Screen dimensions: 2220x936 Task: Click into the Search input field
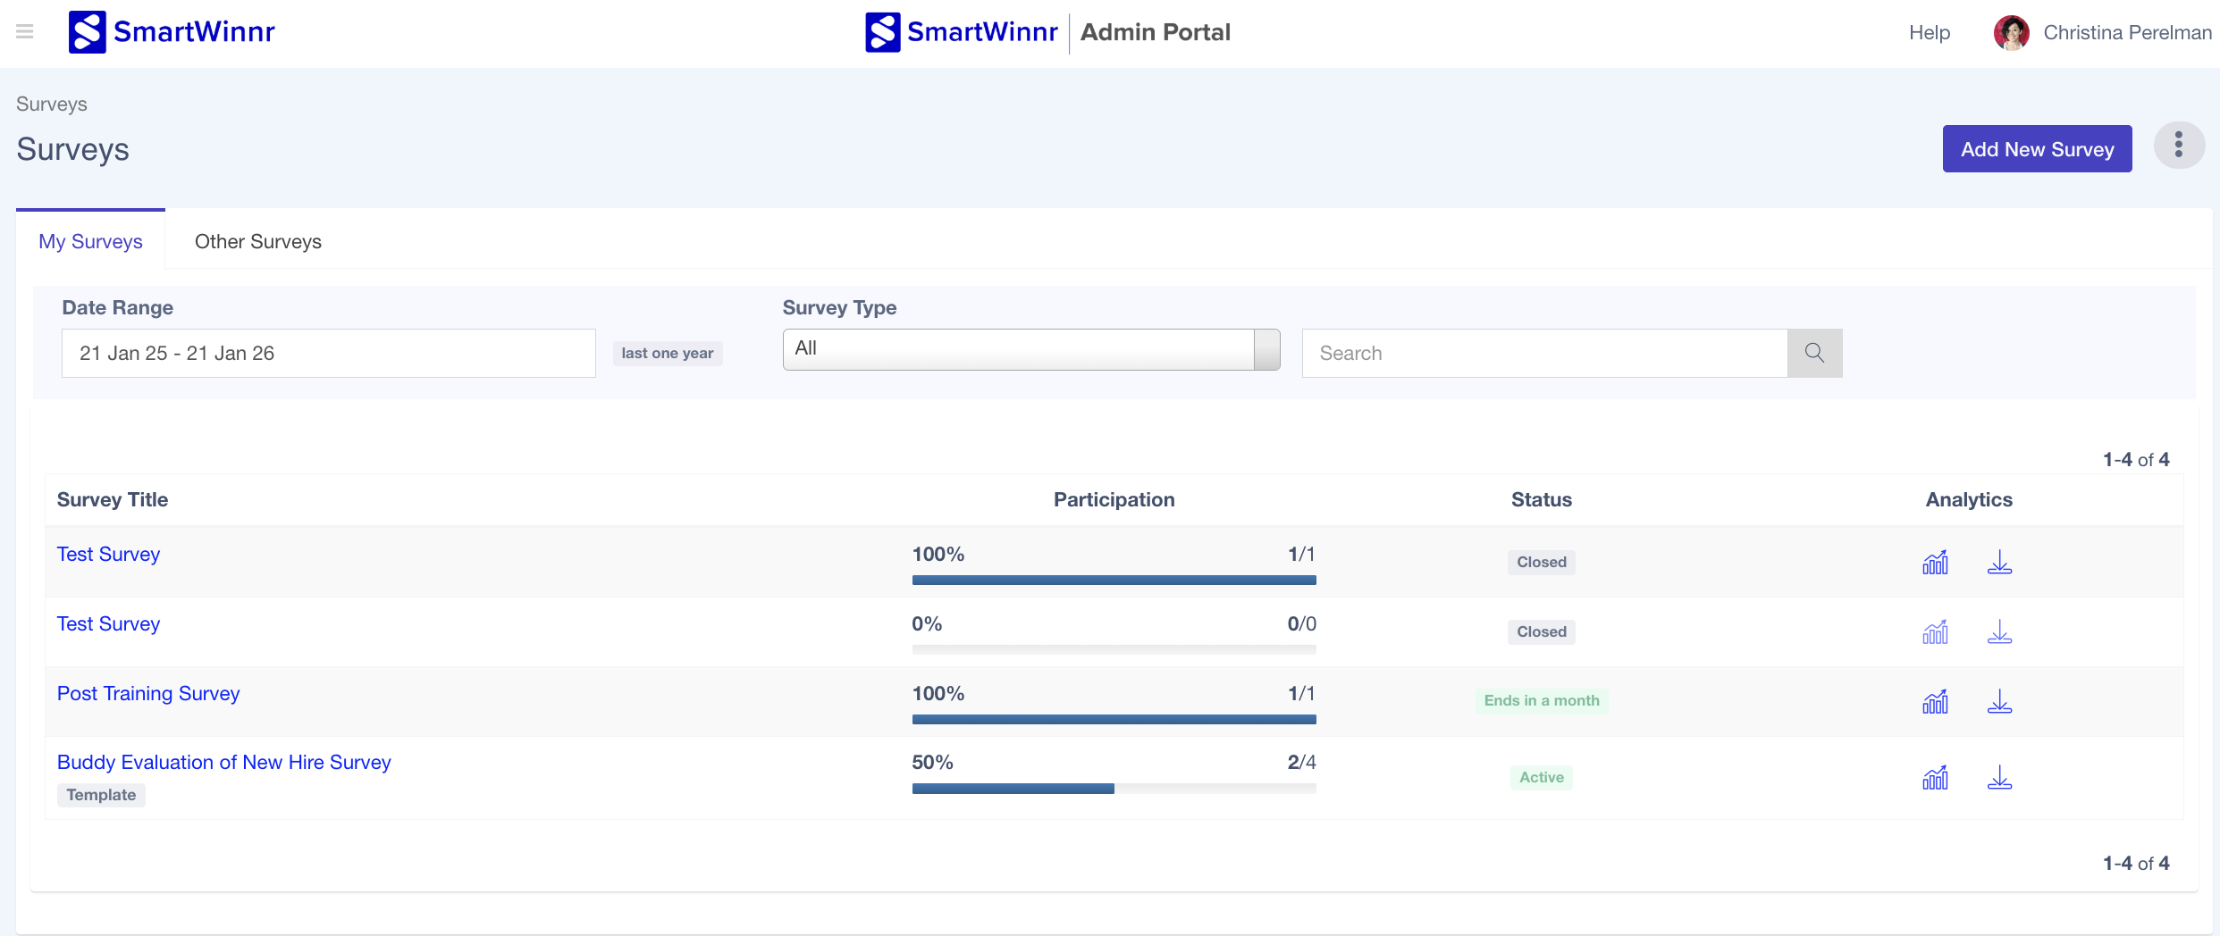click(x=1543, y=353)
